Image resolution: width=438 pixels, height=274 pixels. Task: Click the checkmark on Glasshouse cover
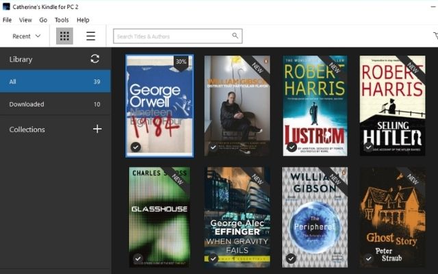click(x=138, y=258)
